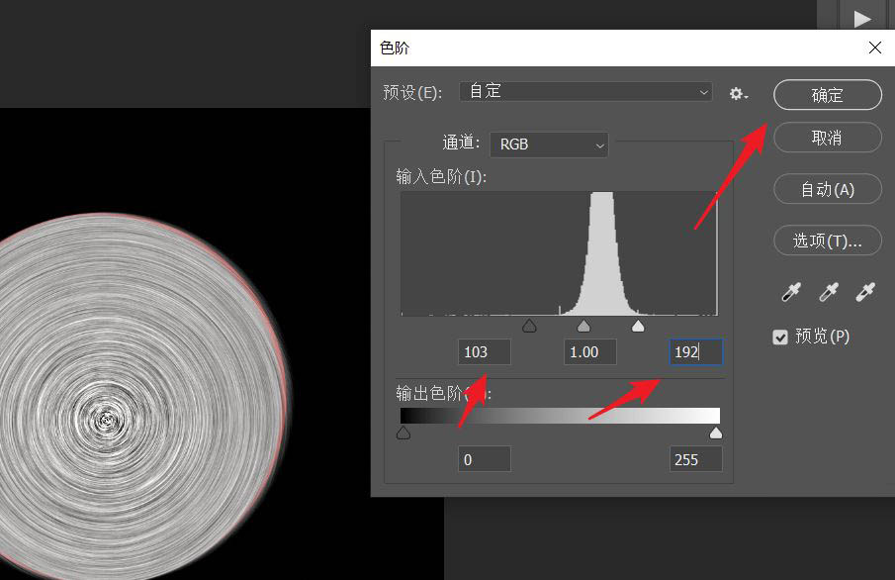Select the black point eyedropper
Viewport: 895px width, 580px height.
coord(791,292)
